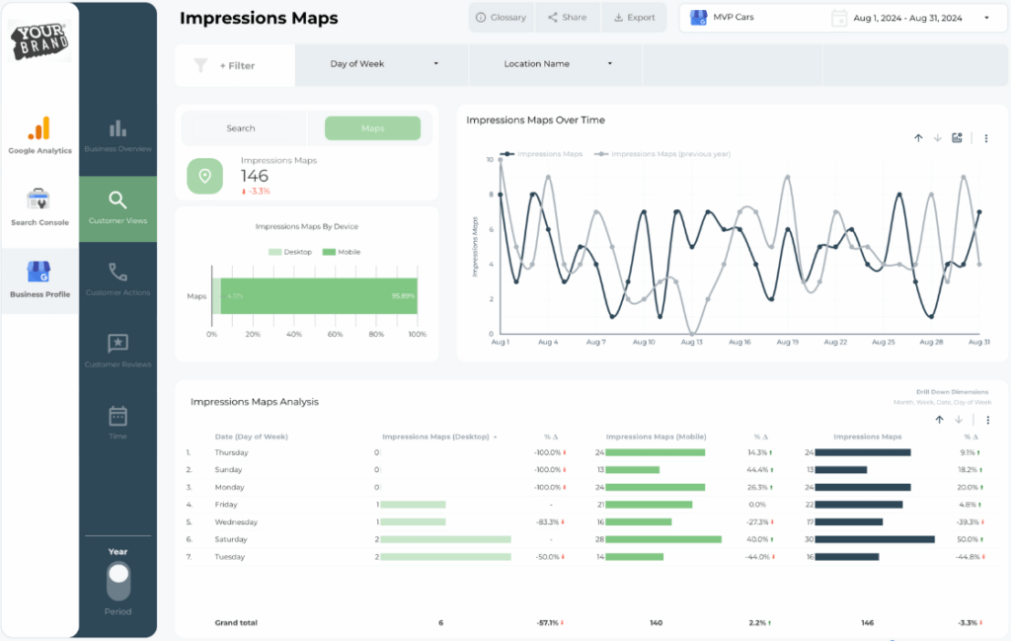Open the Glossary
The image size is (1011, 641).
coord(500,17)
